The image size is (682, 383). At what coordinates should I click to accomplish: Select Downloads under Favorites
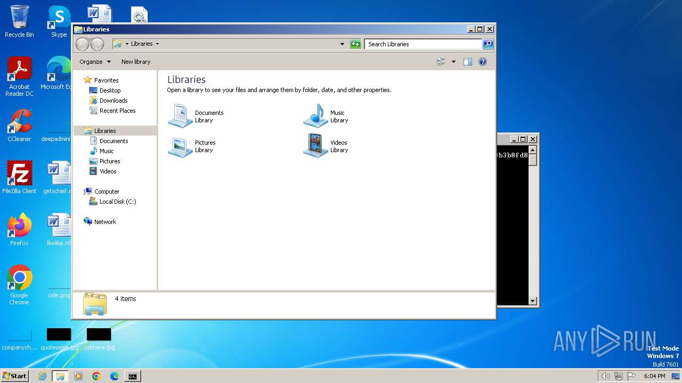(x=113, y=101)
